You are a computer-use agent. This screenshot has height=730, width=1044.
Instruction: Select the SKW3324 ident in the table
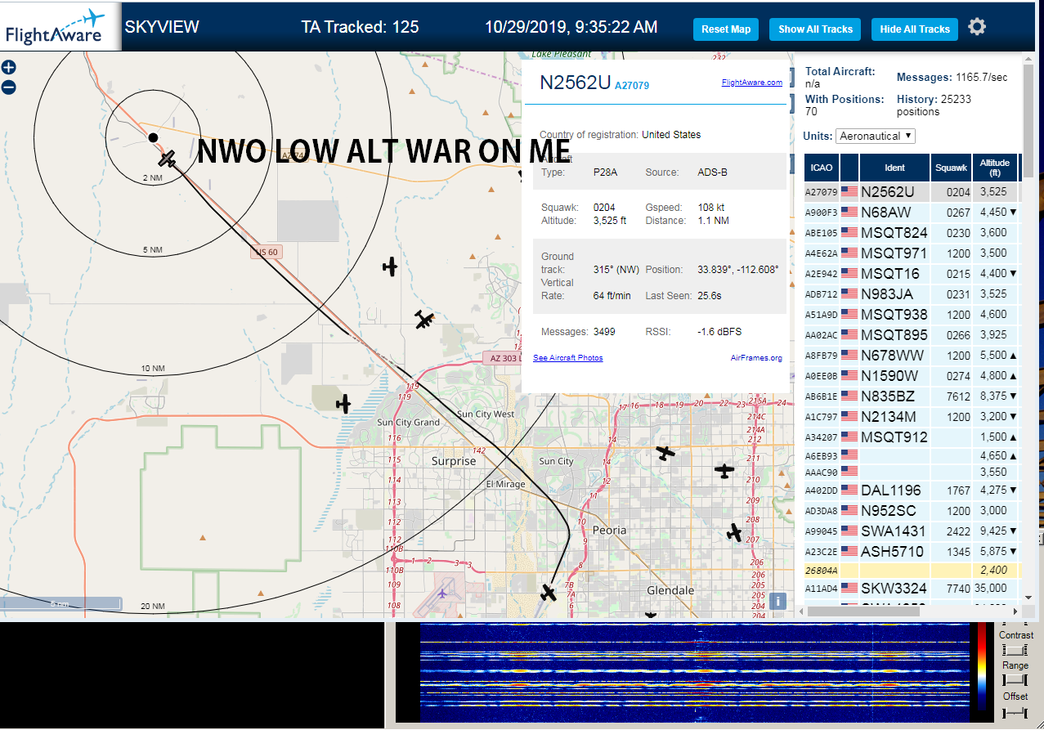[894, 589]
